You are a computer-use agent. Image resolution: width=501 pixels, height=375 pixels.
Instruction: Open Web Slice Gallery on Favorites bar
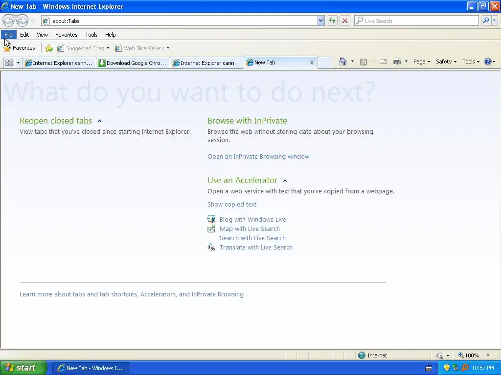pos(140,48)
